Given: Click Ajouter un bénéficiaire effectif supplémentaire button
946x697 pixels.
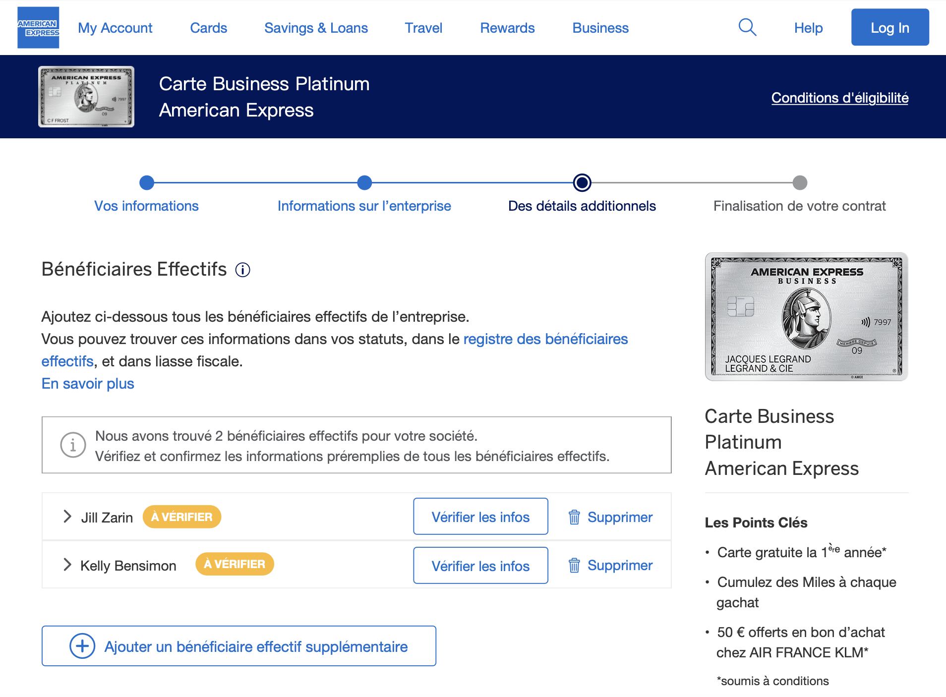Looking at the screenshot, I should (x=239, y=646).
